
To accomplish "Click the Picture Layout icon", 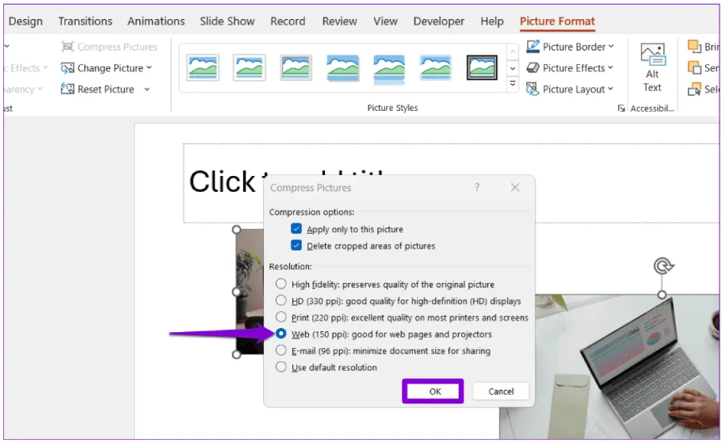I will 533,90.
